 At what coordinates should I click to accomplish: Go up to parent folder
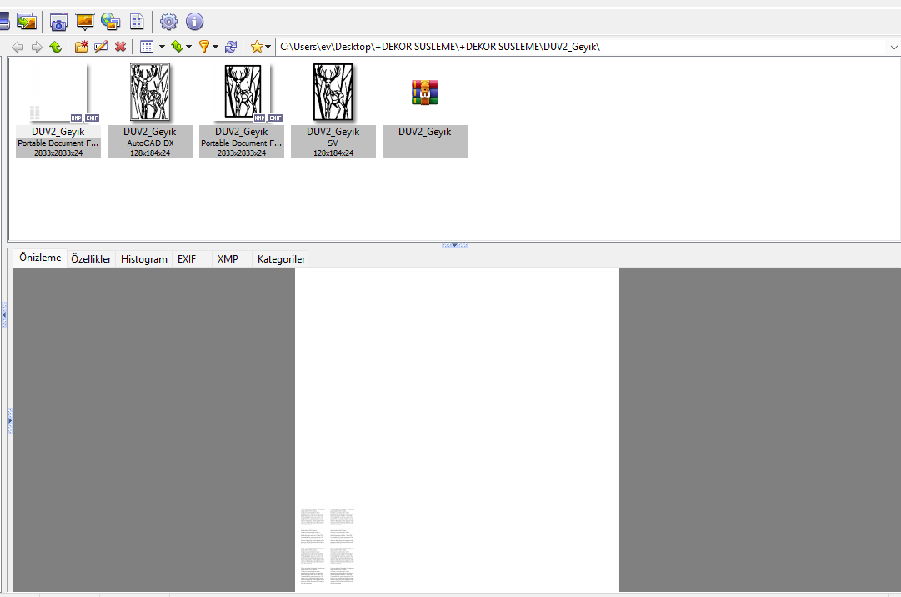pos(55,47)
